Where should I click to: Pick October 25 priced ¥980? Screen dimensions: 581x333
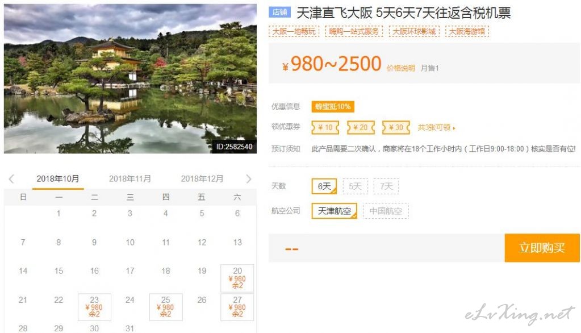click(166, 307)
